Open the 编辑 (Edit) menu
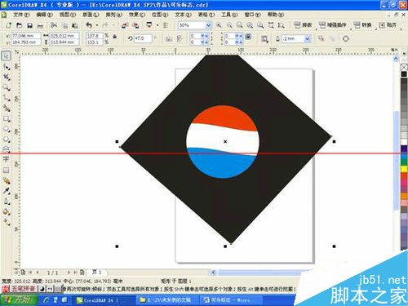Viewport: 408px width, 306px height. pos(44,15)
